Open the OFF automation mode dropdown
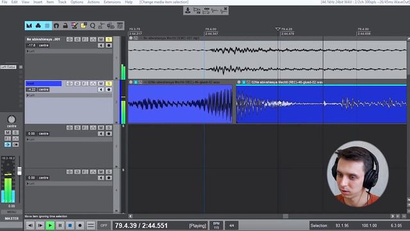This screenshot has height=231, width=410. [x=104, y=225]
